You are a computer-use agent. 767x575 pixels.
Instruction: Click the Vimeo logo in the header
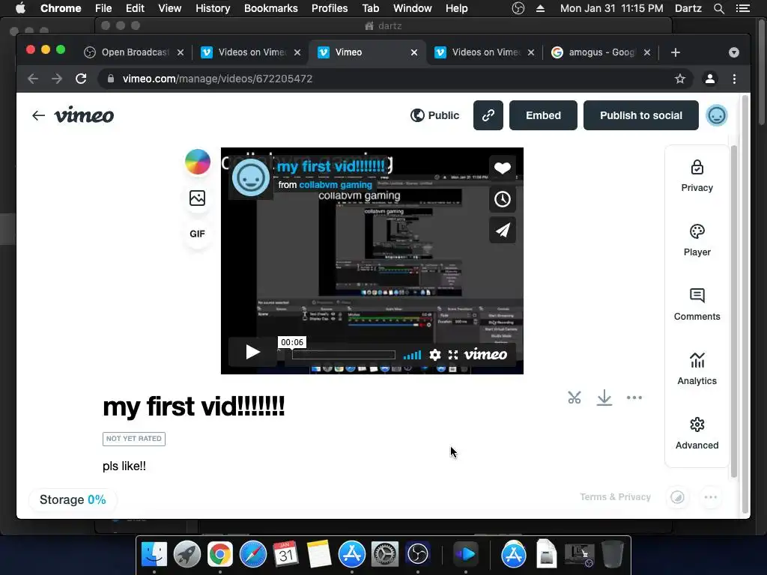[84, 115]
